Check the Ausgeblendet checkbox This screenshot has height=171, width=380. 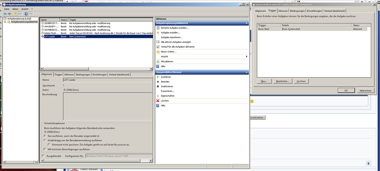[43, 156]
